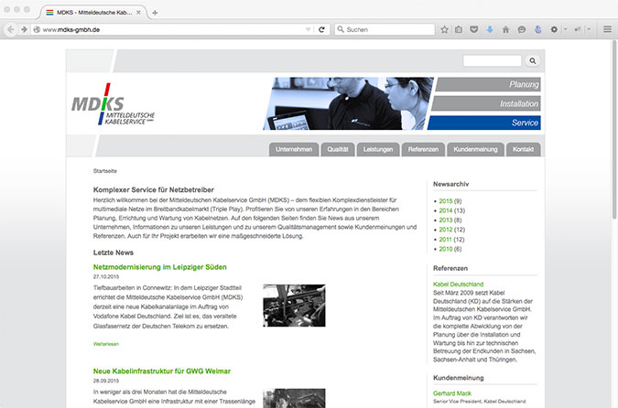Open the Referenzen menu tab
The image size is (618, 408).
point(423,150)
